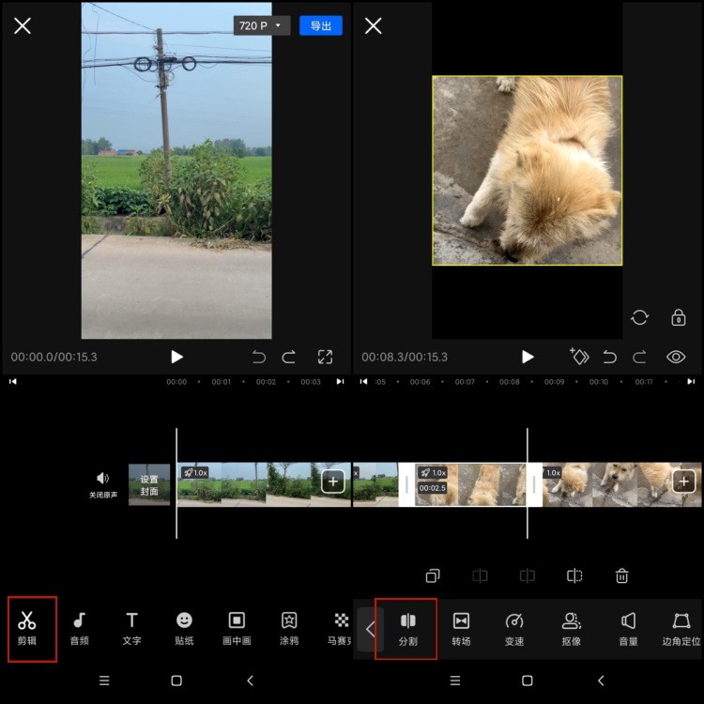This screenshot has width=704, height=704.
Task: Open the 音量 volume tool
Action: 628,629
